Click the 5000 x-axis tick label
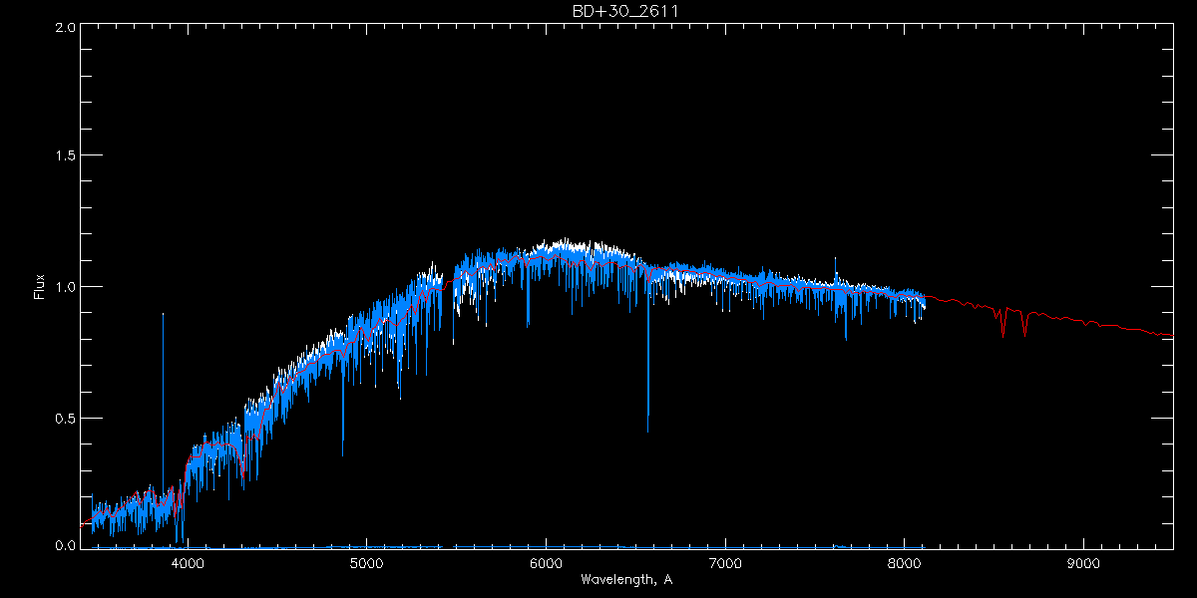This screenshot has width=1197, height=598. [x=367, y=563]
